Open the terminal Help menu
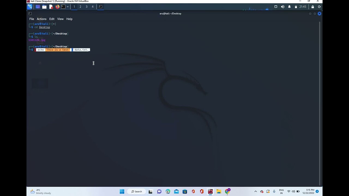Screen dimensions: 349x196 69,19
